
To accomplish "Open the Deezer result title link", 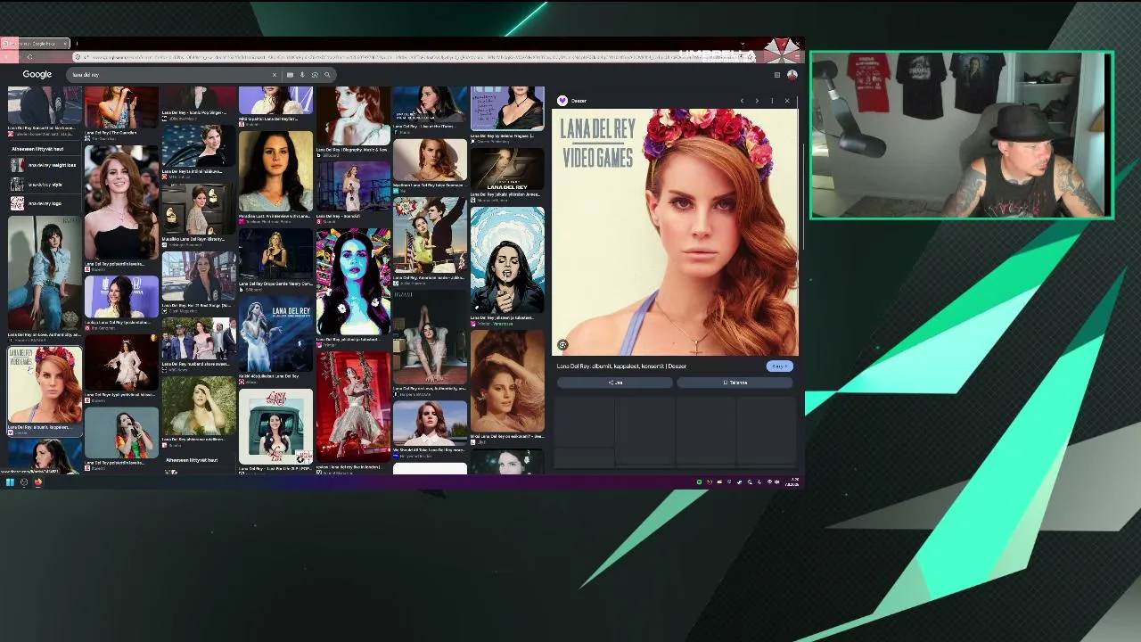I will pos(621,366).
